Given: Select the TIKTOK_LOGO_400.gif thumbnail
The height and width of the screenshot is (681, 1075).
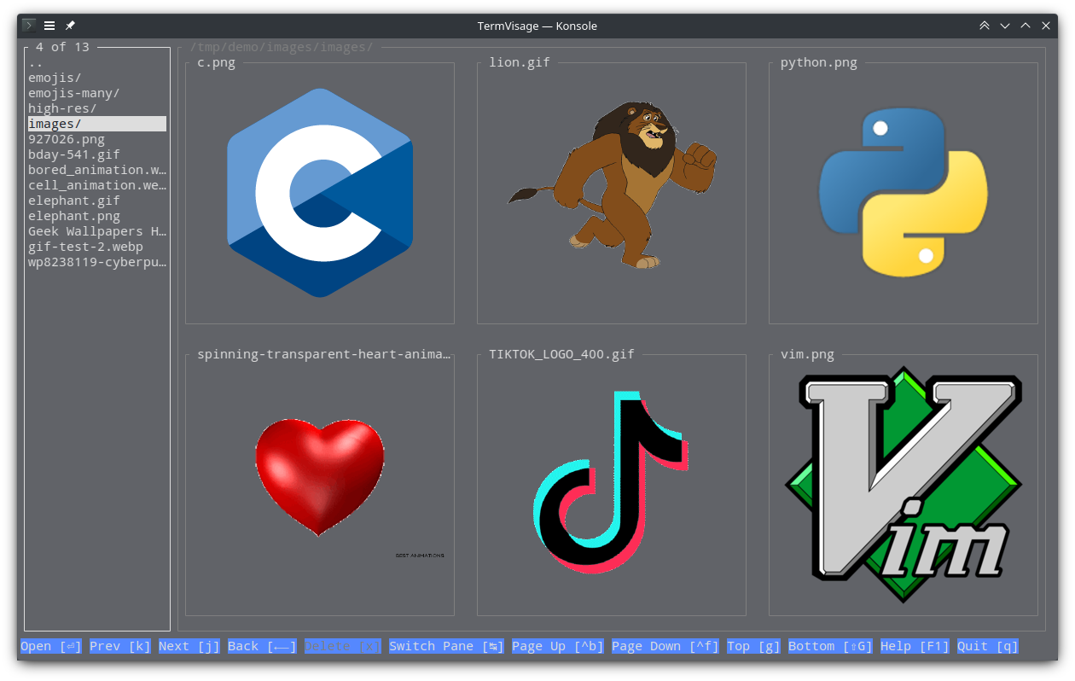Looking at the screenshot, I should 612,485.
